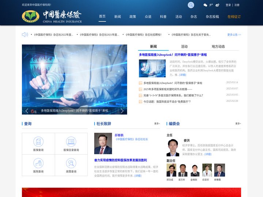Viewport: 263px width, 197px height.
Task: Open news item 完善"1+3+N"多层次医疗保障体系
Action: point(173,96)
